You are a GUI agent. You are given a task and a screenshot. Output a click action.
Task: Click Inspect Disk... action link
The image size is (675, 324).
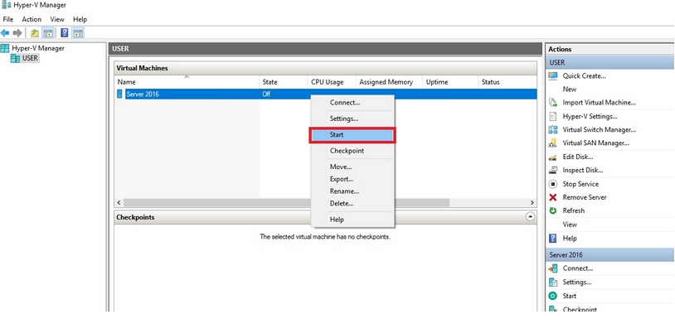point(582,170)
